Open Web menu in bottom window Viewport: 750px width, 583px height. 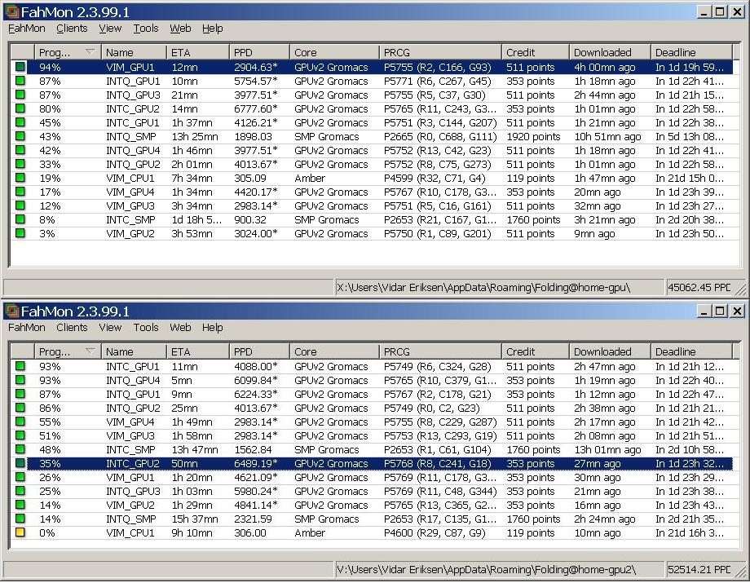[x=180, y=328]
